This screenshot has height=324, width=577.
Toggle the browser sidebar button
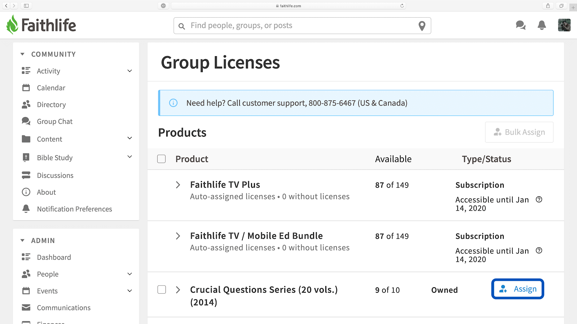pos(26,6)
